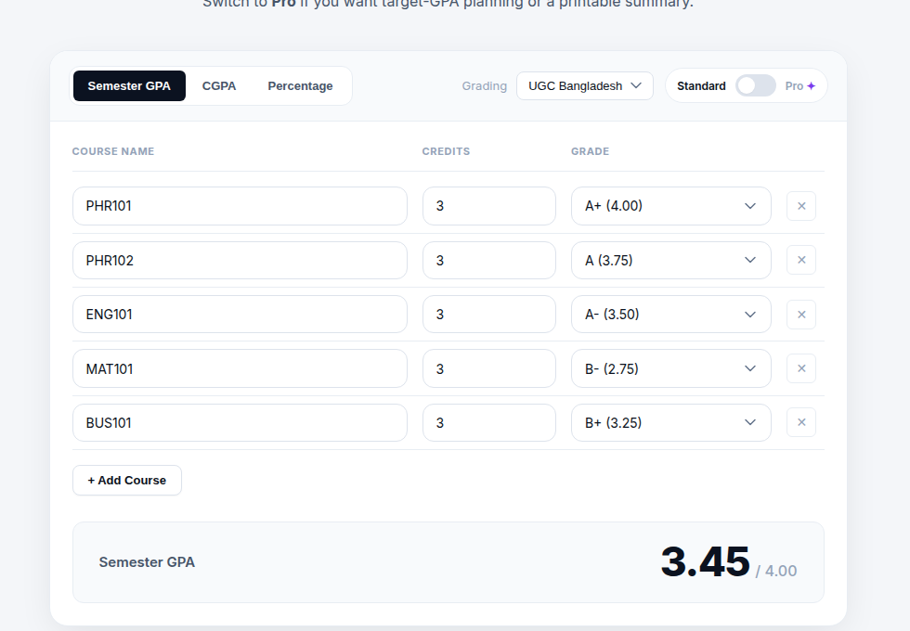Focus the BUS101 course name field
910x631 pixels.
pos(240,423)
